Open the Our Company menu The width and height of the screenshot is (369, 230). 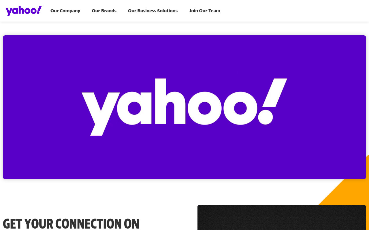(65, 11)
